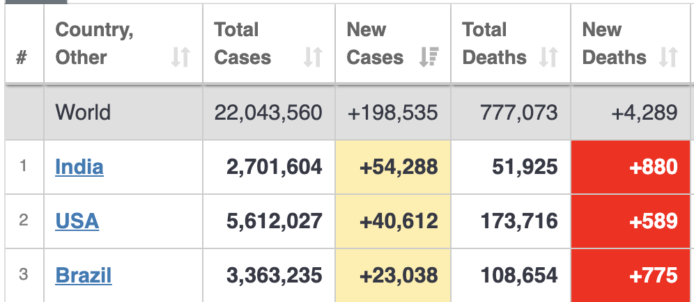694x302 pixels.
Task: Click the Total Cases header label
Action: coord(242,43)
